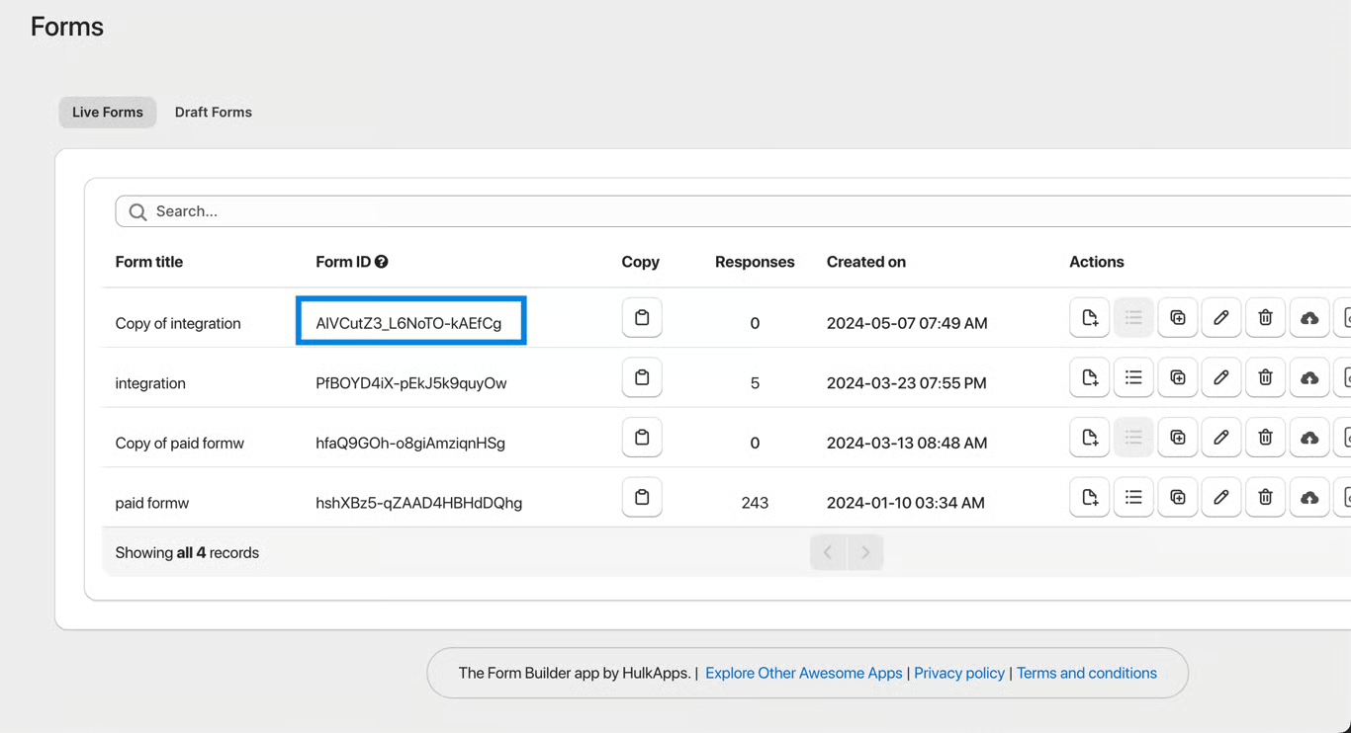The height and width of the screenshot is (733, 1351).
Task: Copy the PfBOYD4iX-pEkJ5k9quyOw form ID
Action: click(x=642, y=377)
